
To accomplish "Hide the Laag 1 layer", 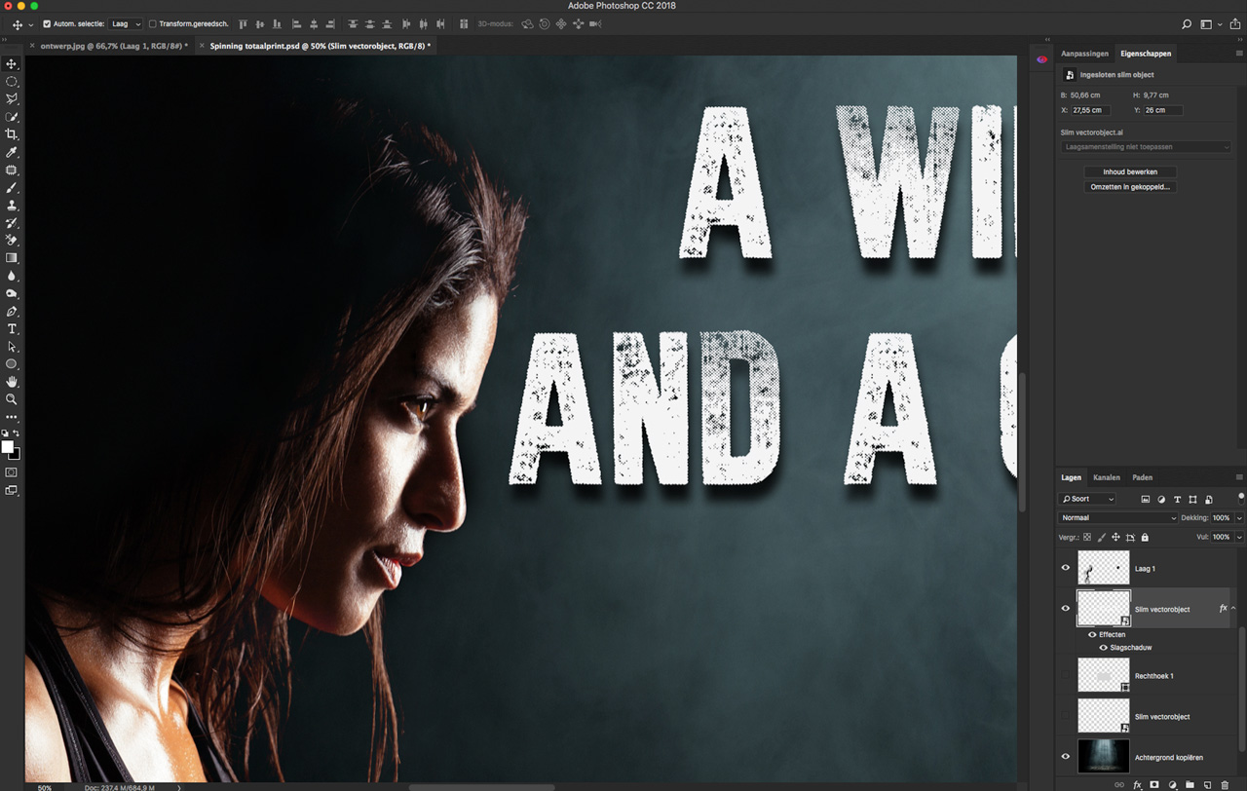I will pos(1065,568).
